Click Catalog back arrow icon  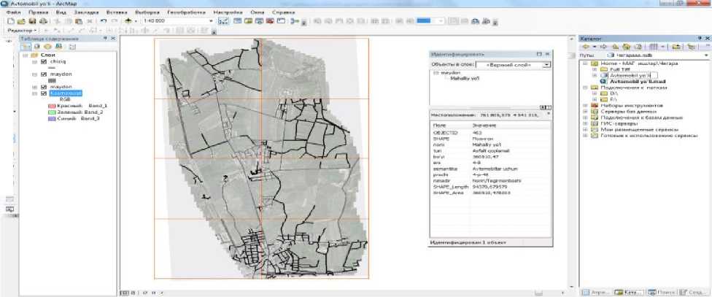point(586,46)
